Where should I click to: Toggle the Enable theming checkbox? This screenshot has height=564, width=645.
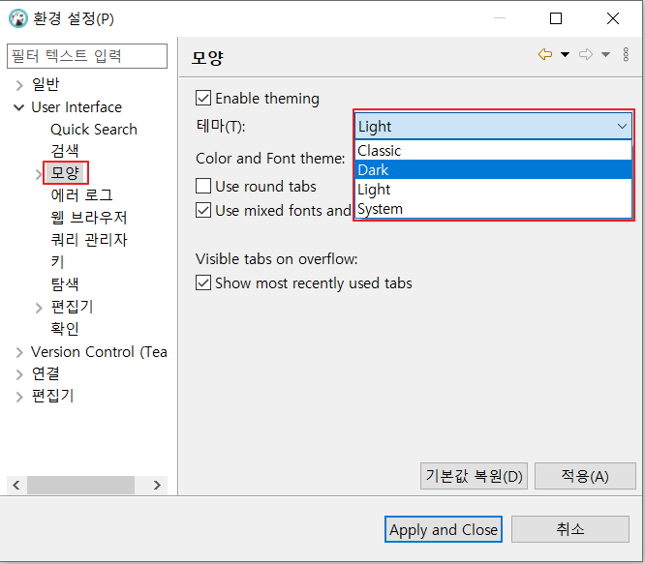203,98
